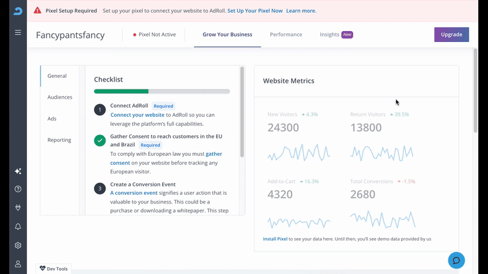Click Connect your website link
Screen dimensions: 488x274
coord(137,115)
